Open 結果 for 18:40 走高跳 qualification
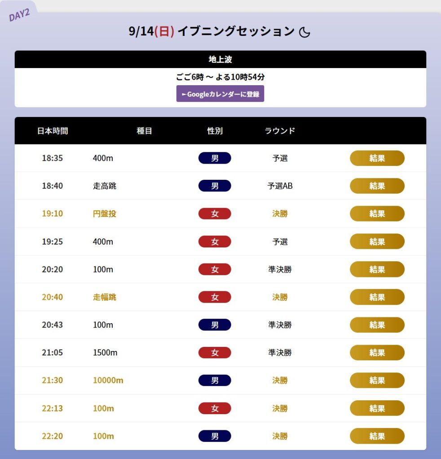 tap(377, 186)
